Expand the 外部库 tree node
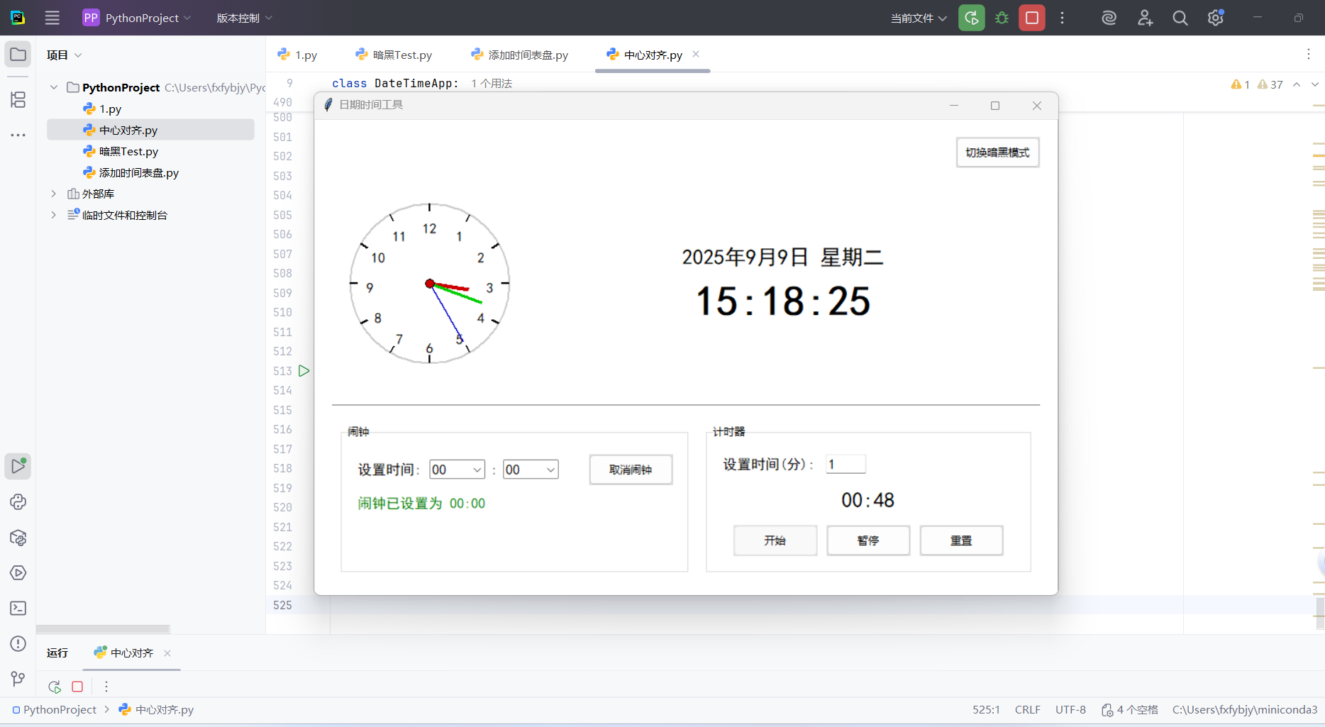Screen dimensions: 1325x727 [53, 193]
